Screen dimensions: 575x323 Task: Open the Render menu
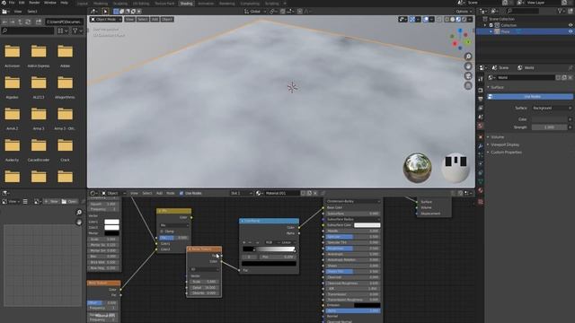(34, 3)
